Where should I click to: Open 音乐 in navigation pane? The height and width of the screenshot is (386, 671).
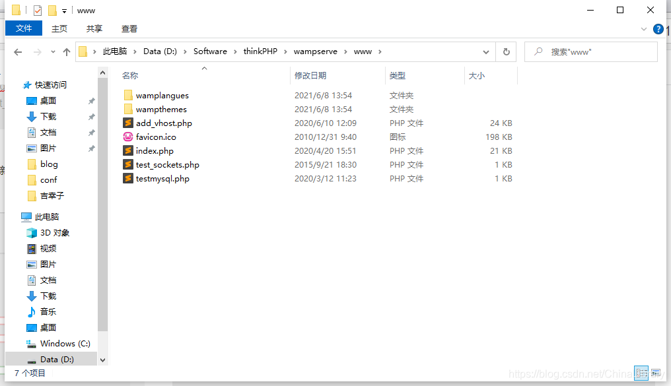click(x=48, y=311)
